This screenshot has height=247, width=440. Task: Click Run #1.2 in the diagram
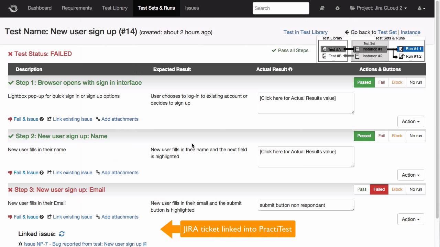click(410, 56)
